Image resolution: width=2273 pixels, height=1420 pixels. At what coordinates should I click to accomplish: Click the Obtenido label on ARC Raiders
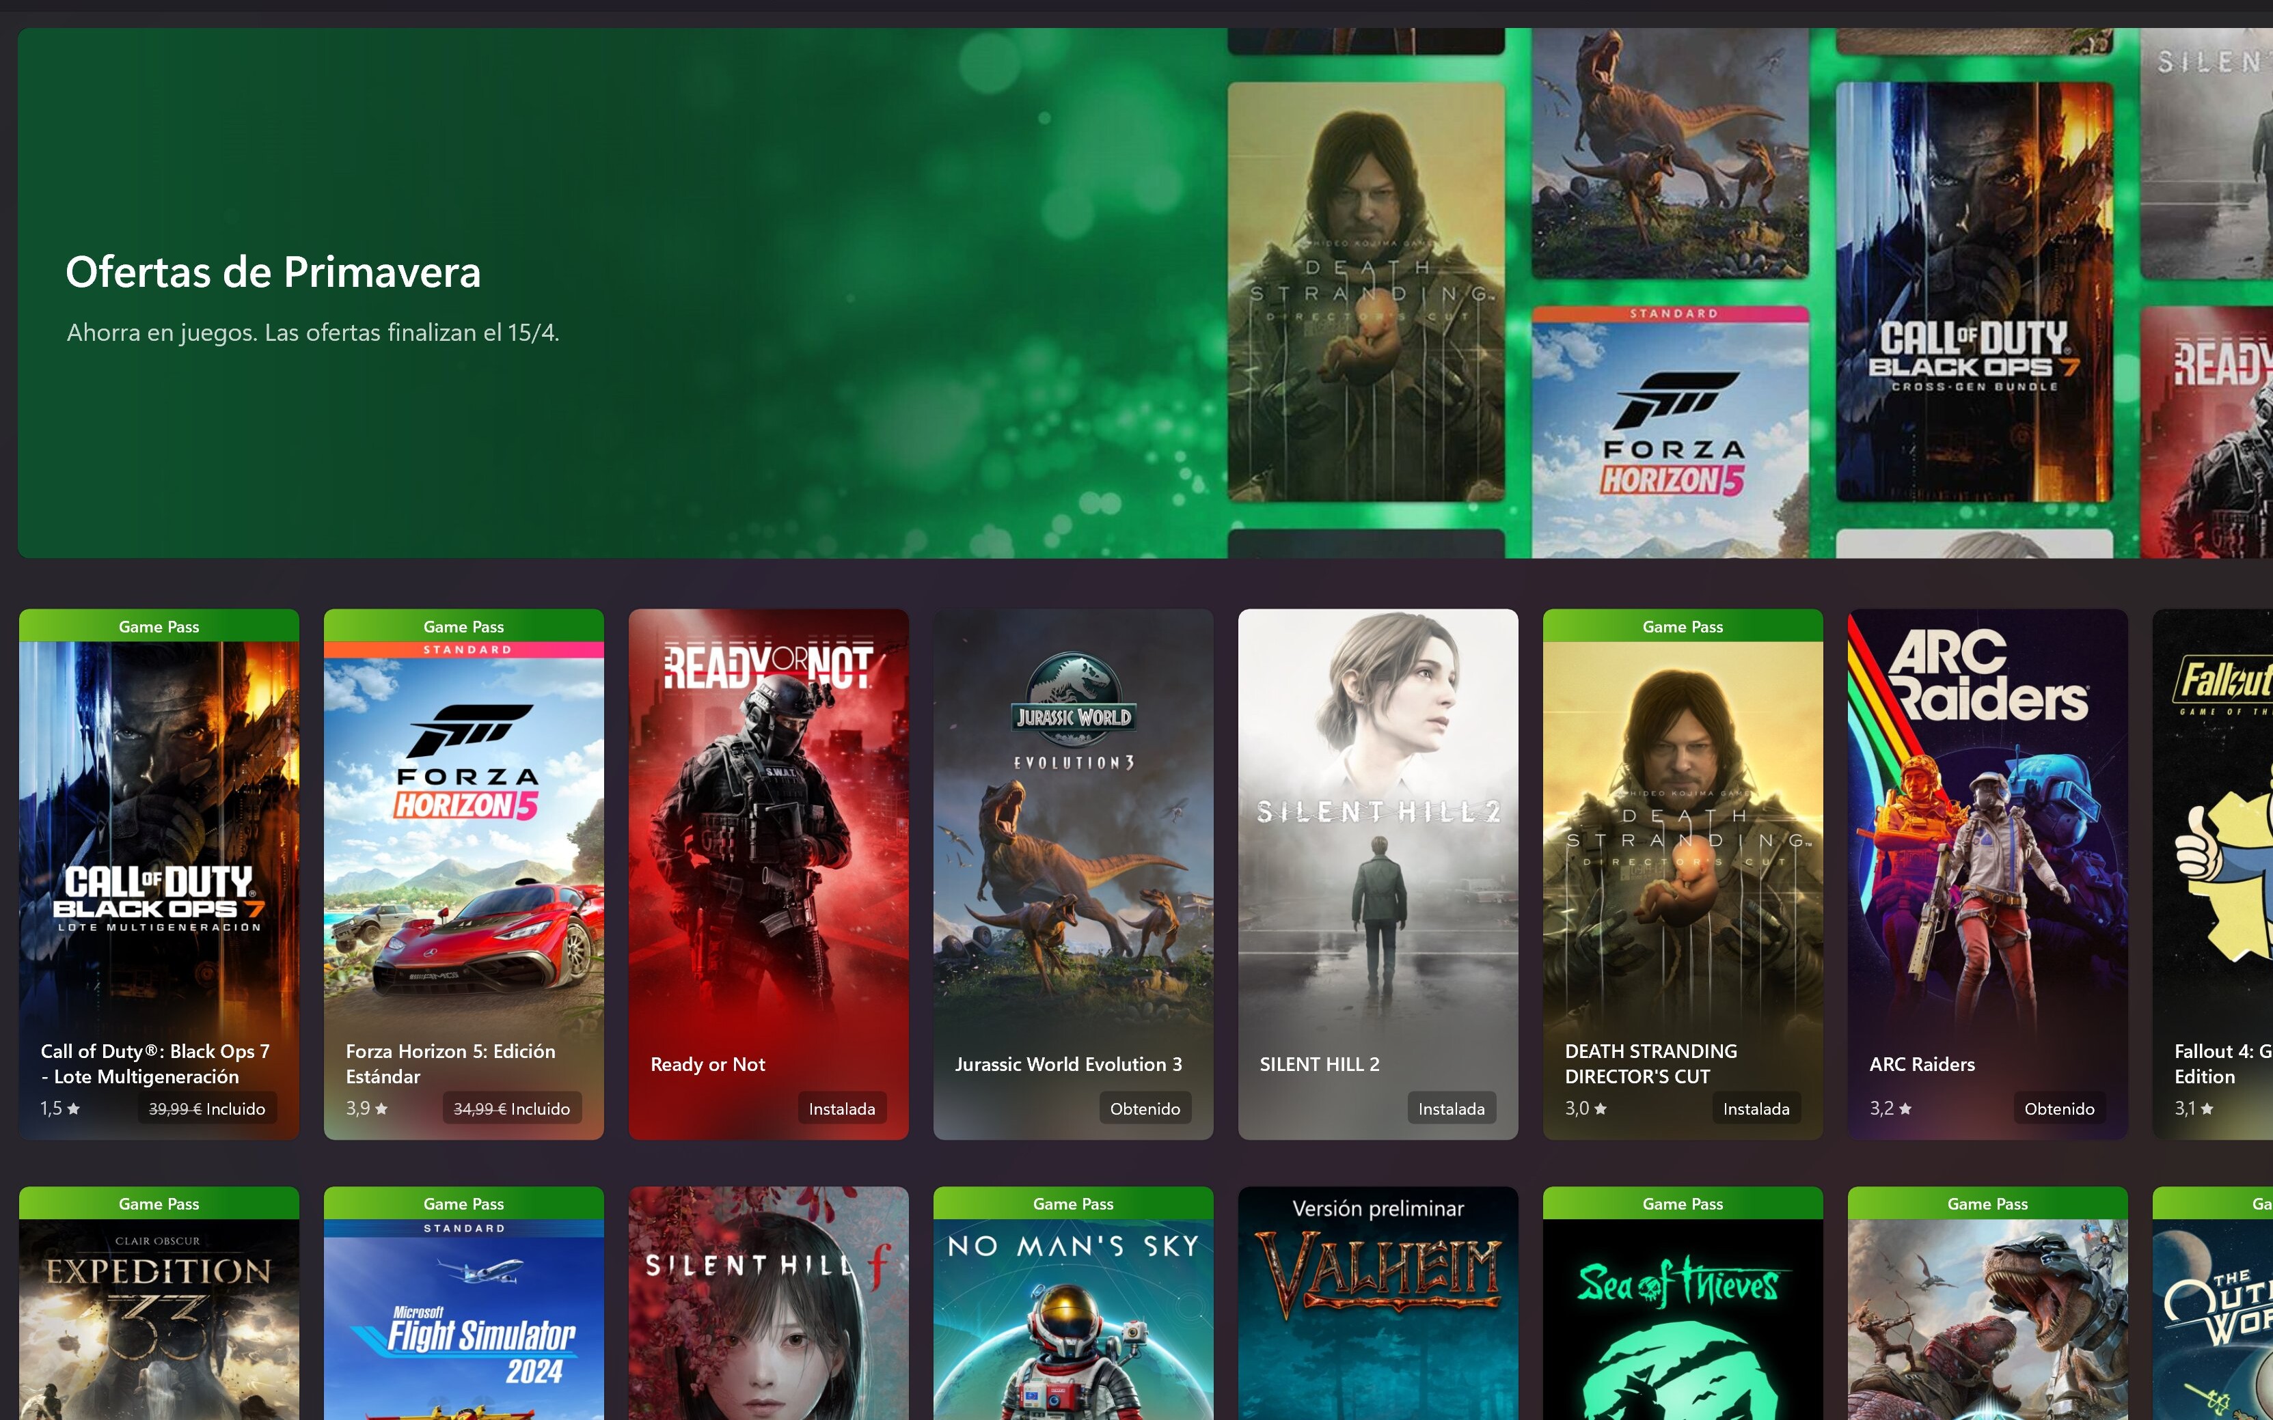coord(2060,1108)
